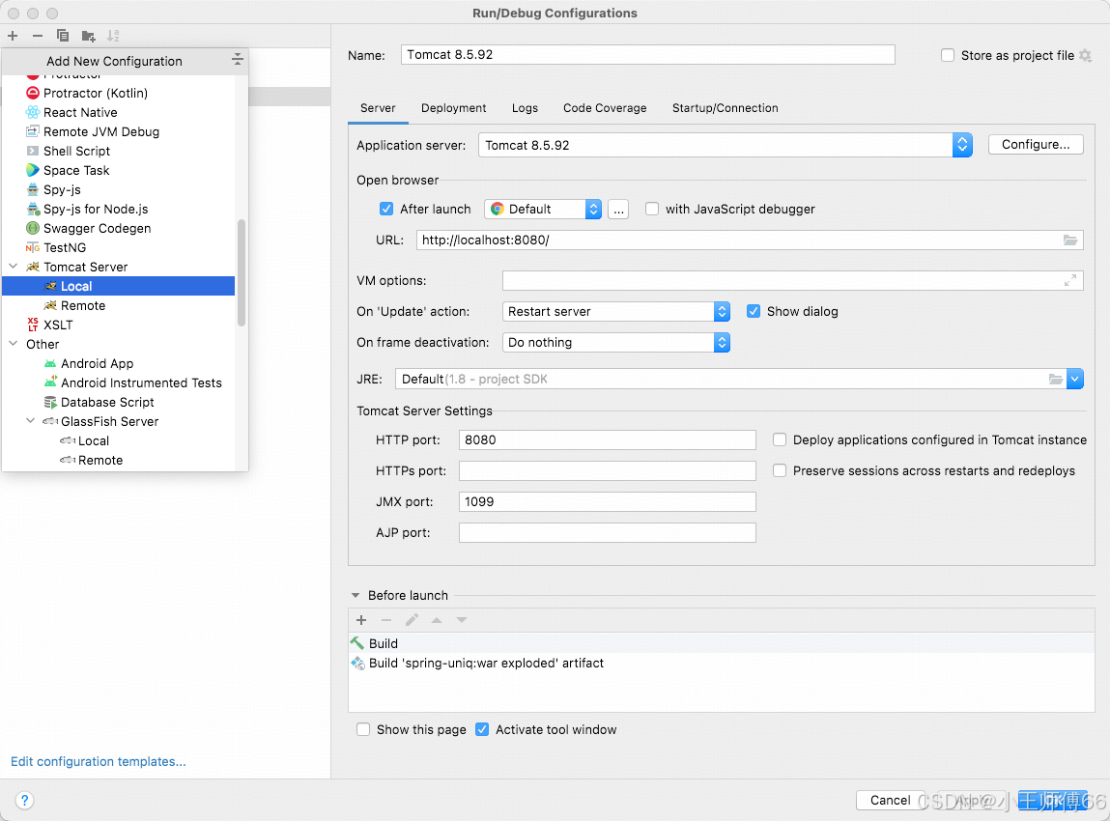Click the configuration list scrollbar

pyautogui.click(x=242, y=272)
